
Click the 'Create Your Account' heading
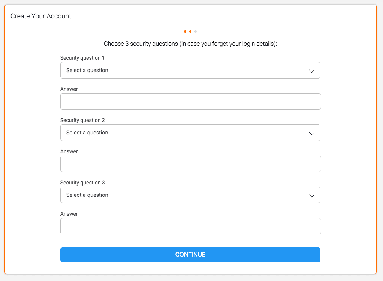(41, 16)
